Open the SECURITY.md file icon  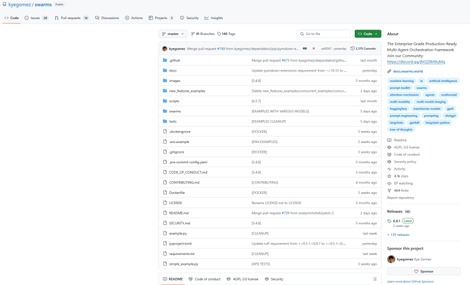(x=165, y=223)
